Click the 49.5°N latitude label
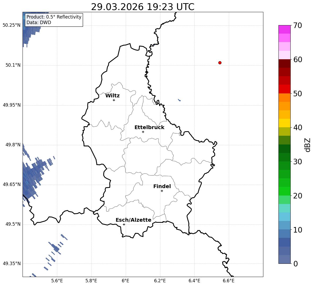This screenshot has width=314, height=286. pos(13,224)
